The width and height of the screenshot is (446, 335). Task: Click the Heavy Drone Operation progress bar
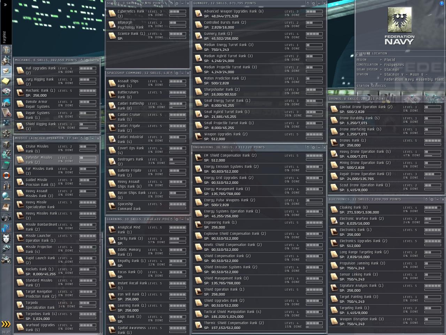433,156
